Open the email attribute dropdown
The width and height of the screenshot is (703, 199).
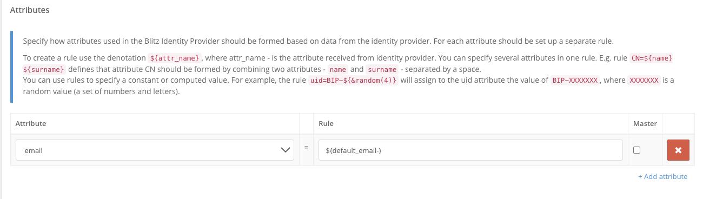pos(155,150)
